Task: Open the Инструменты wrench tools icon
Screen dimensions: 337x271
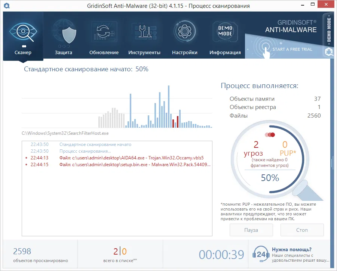Action: click(x=144, y=31)
